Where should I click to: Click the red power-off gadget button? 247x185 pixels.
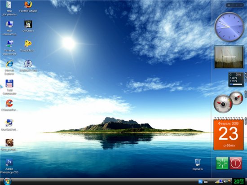pos(236,163)
